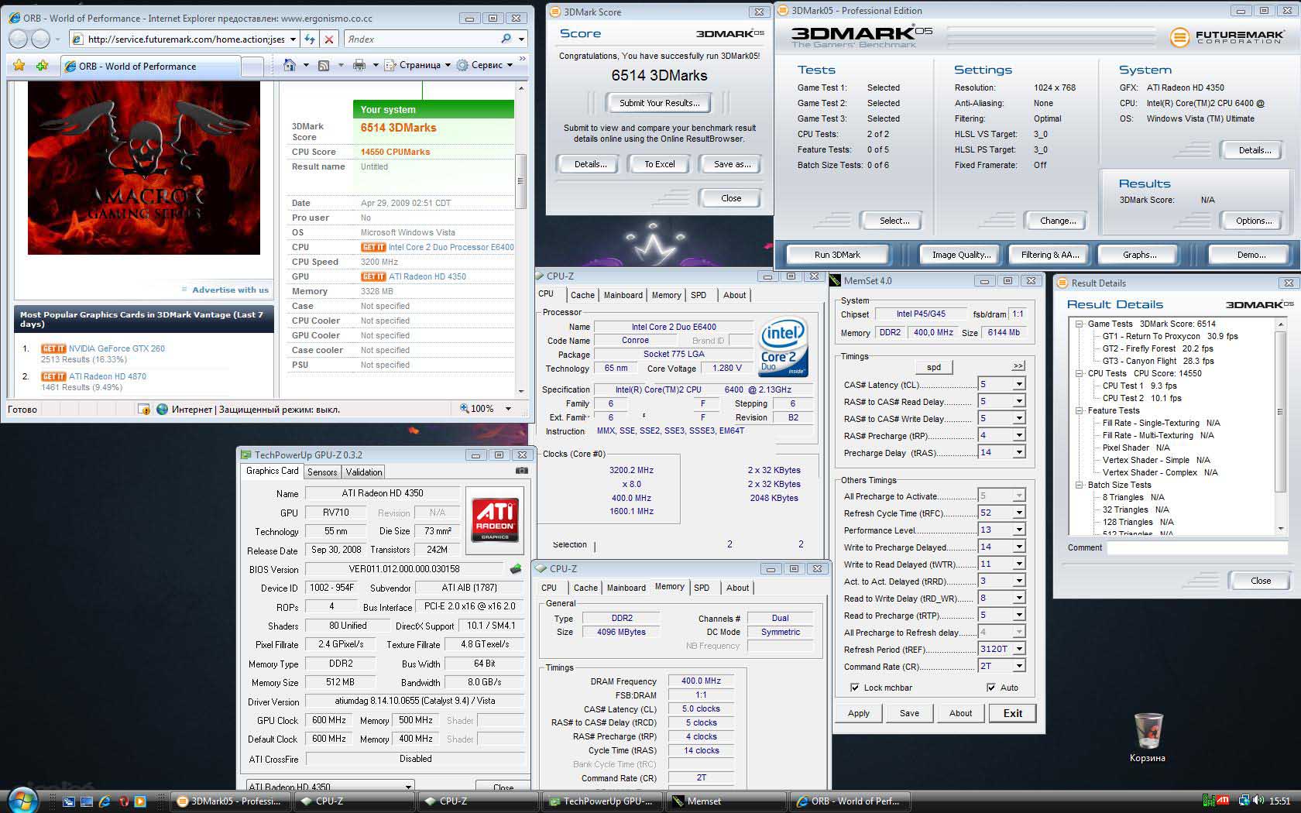Viewport: 1301px width, 813px height.
Task: Click Apply button in MemSet
Action: (858, 713)
